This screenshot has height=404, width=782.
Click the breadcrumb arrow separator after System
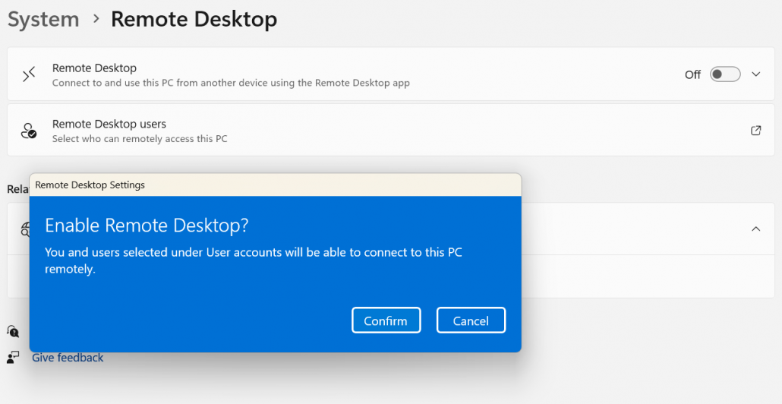96,19
